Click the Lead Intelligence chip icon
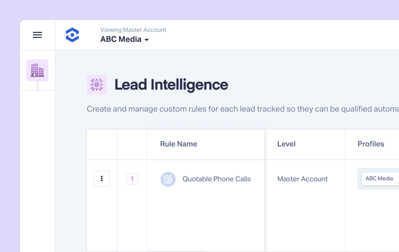 tap(97, 85)
